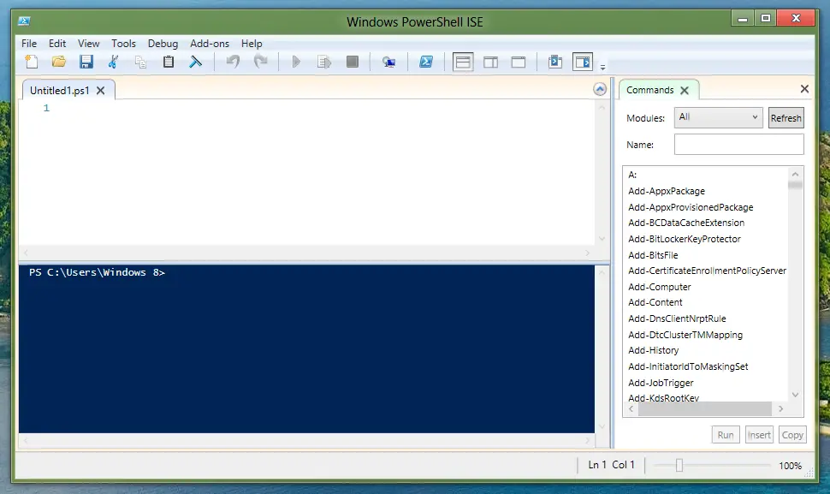Open the Edit menu

(57, 44)
